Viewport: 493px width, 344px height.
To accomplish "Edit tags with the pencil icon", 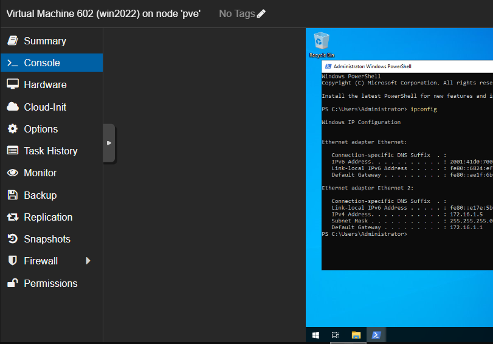I will coord(261,13).
